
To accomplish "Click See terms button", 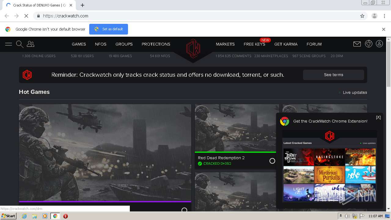I will pos(334,75).
